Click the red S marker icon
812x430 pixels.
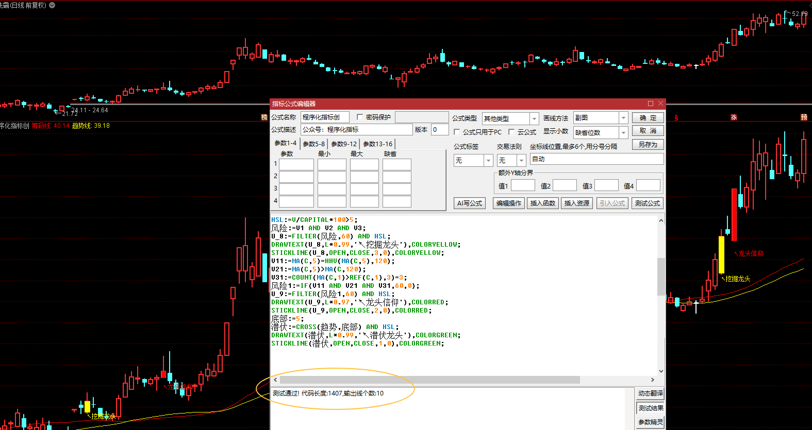[676, 118]
